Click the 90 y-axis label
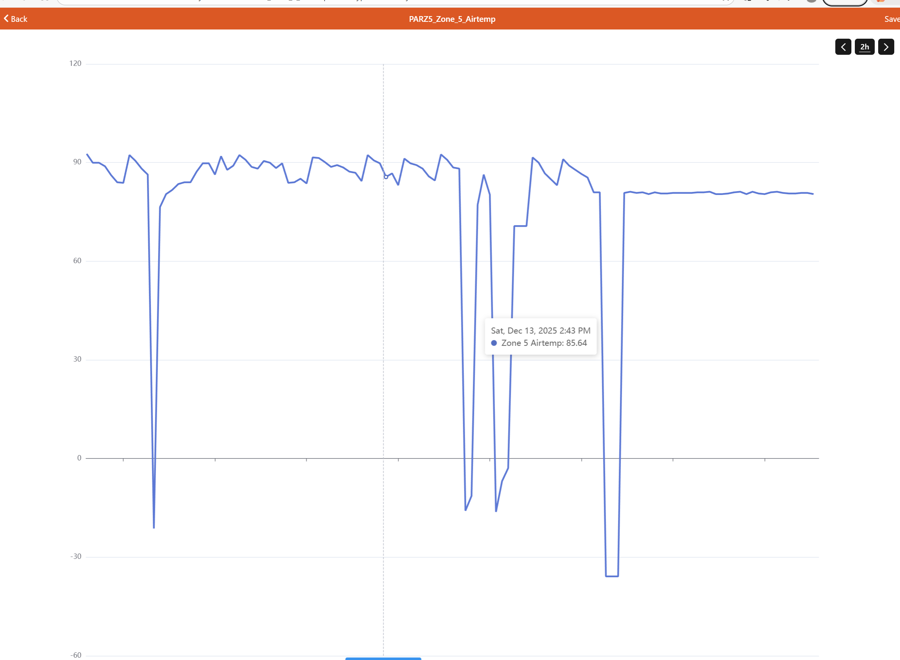900x660 pixels. point(77,162)
